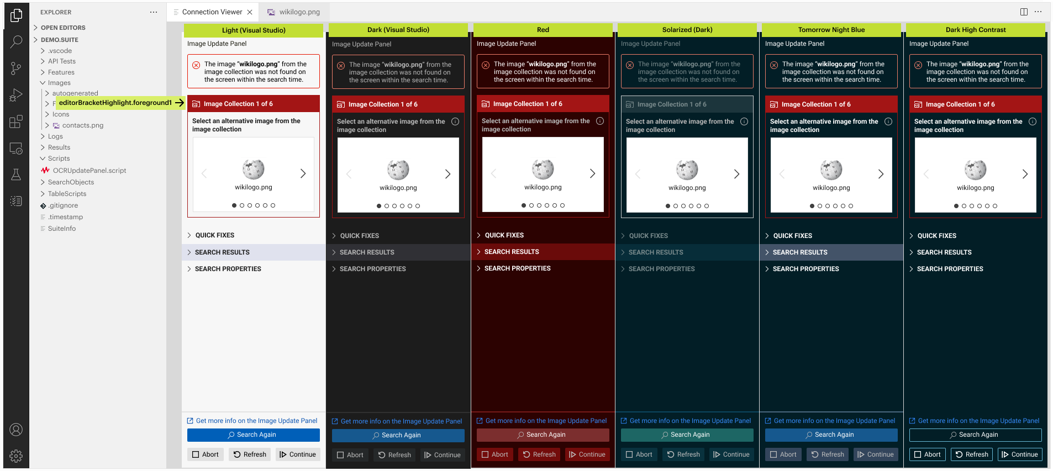The height and width of the screenshot is (471, 1053).
Task: Click the Split Editor icon in the top right
Action: click(x=1024, y=12)
